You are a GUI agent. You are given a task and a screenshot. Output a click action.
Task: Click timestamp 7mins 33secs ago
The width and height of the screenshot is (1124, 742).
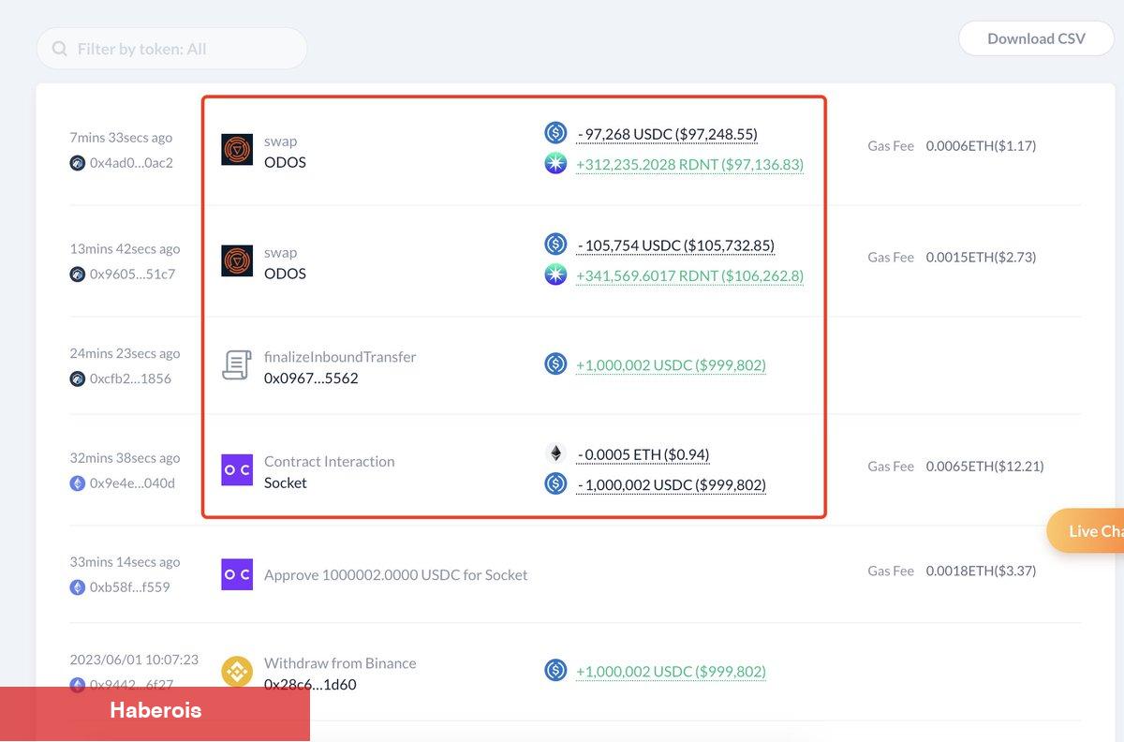click(121, 138)
